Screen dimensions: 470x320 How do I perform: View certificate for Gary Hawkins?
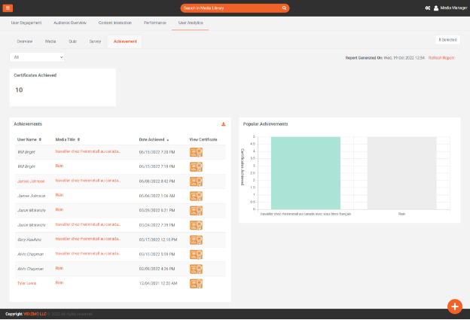(x=196, y=239)
